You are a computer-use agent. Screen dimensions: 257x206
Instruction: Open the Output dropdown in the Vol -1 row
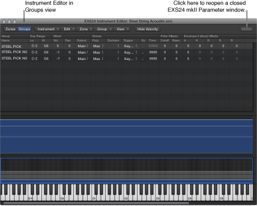(83, 53)
